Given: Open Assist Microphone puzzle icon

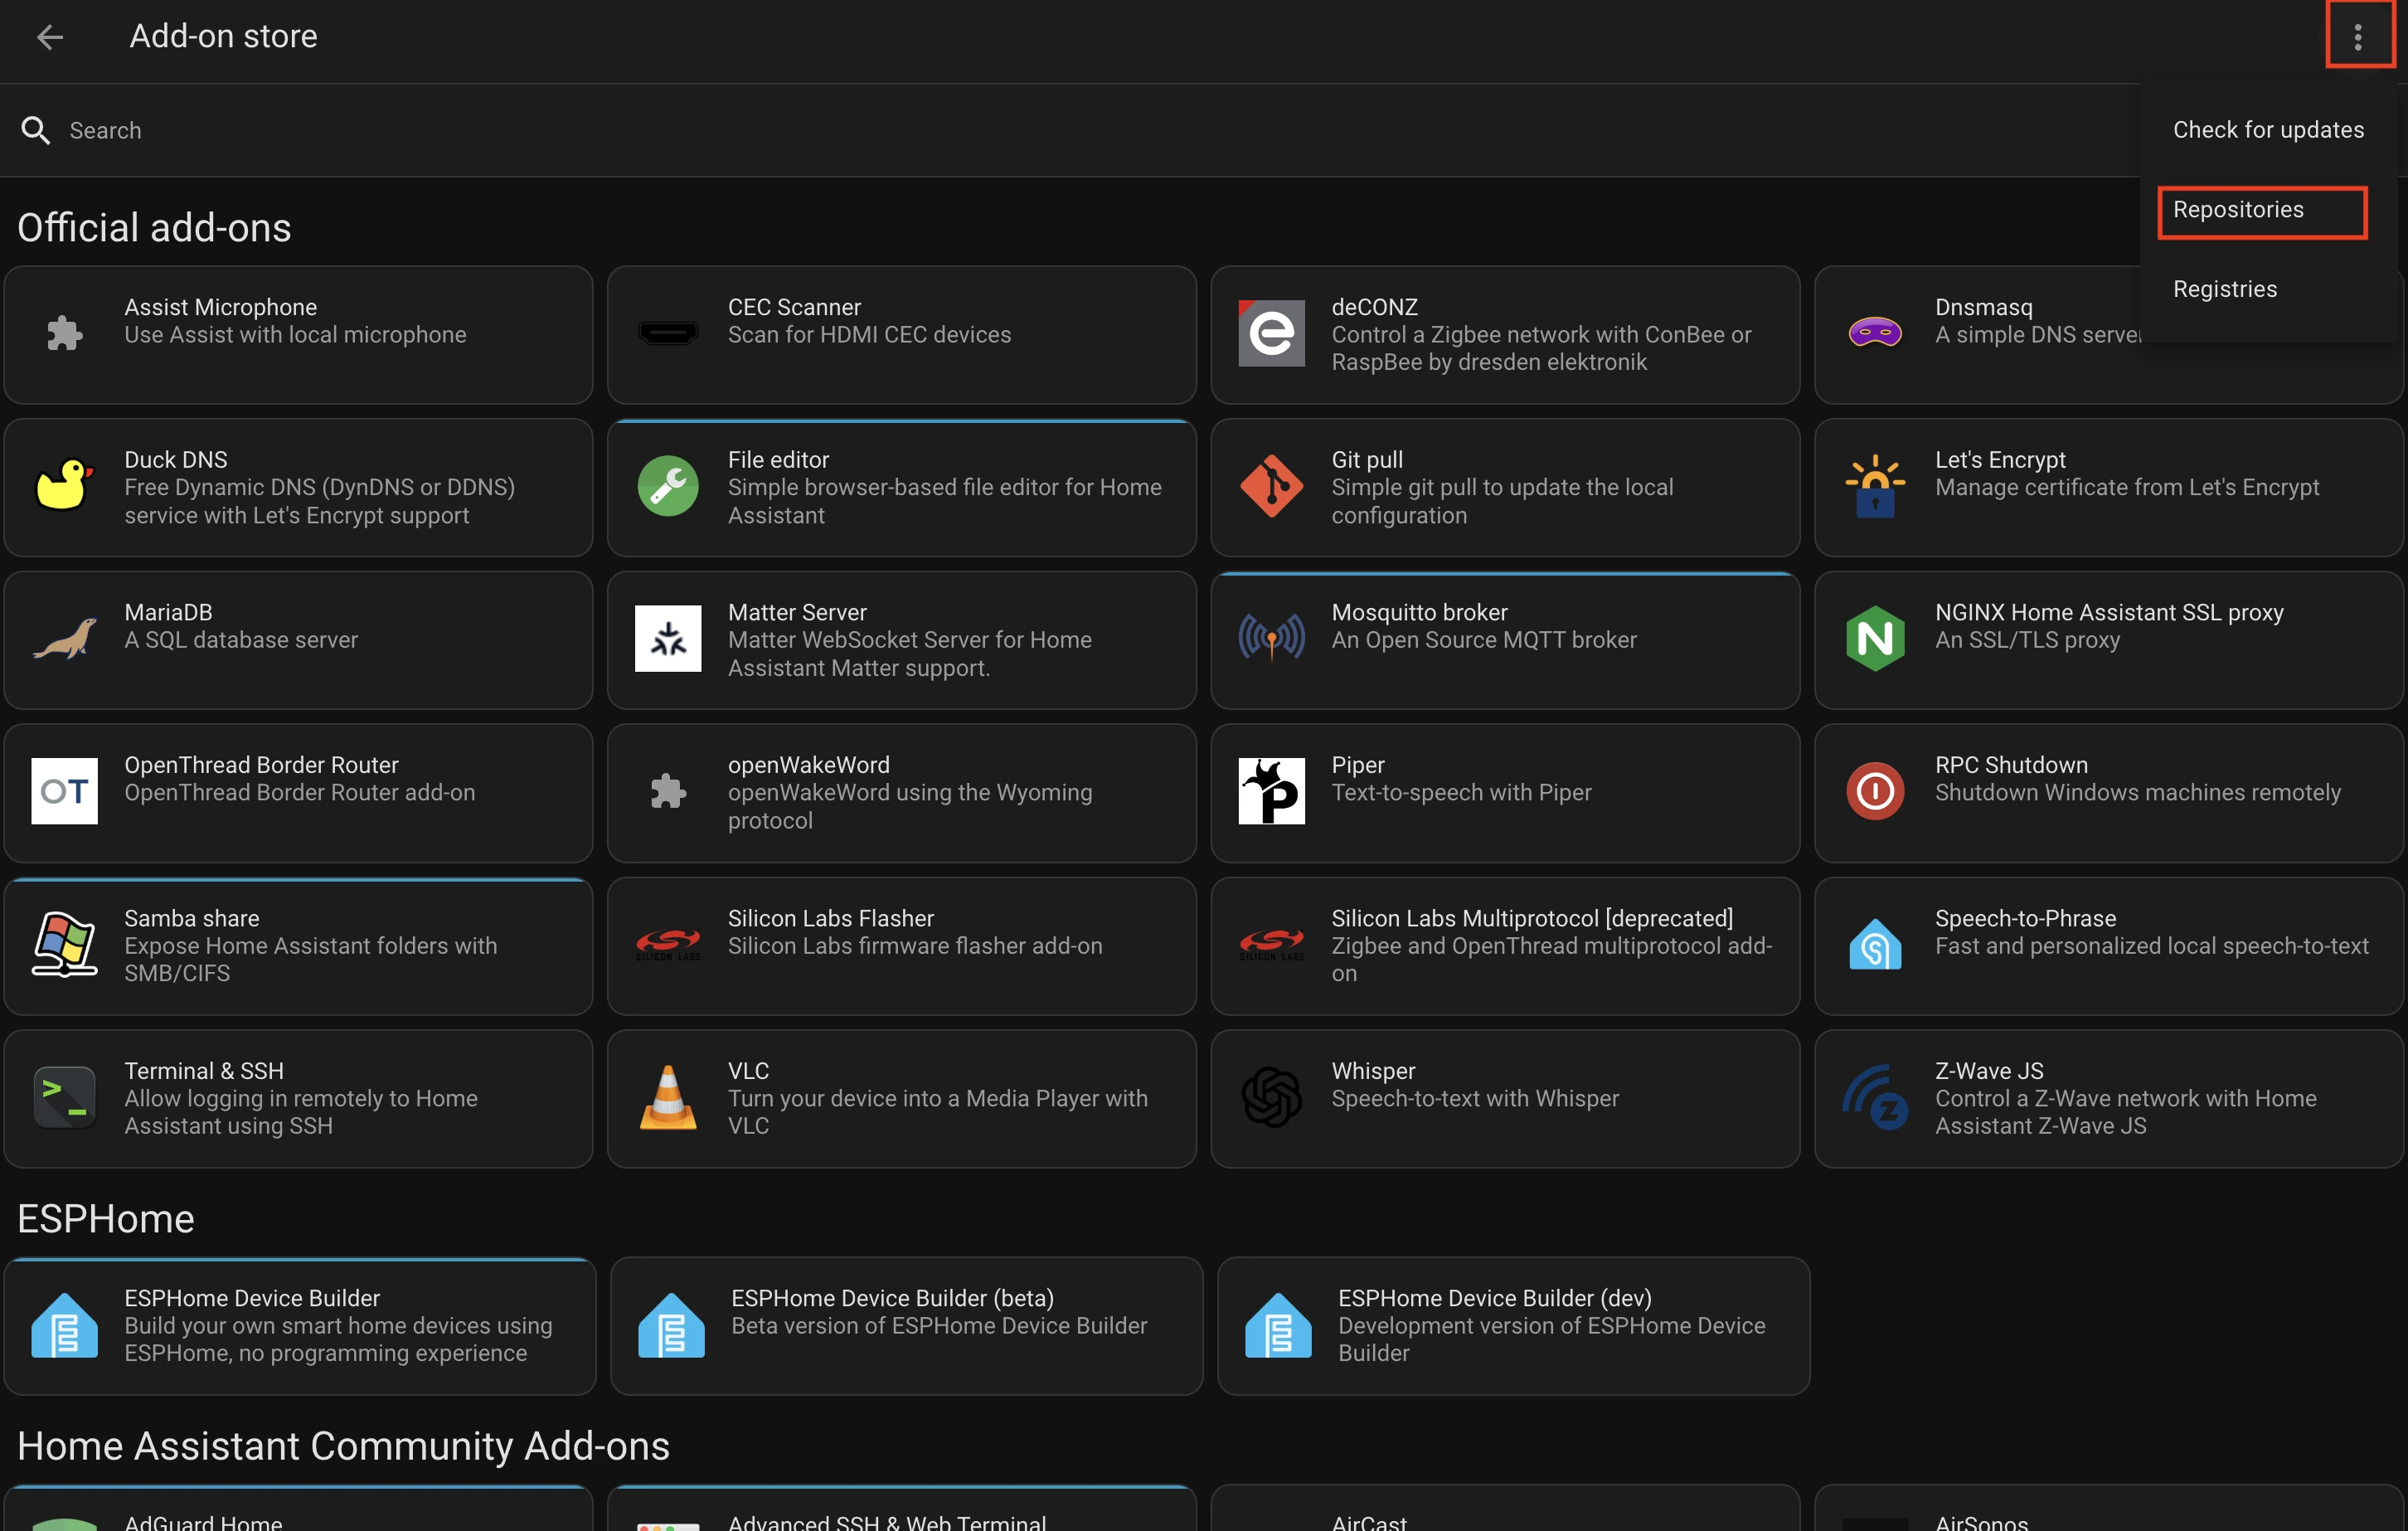Looking at the screenshot, I should point(65,333).
